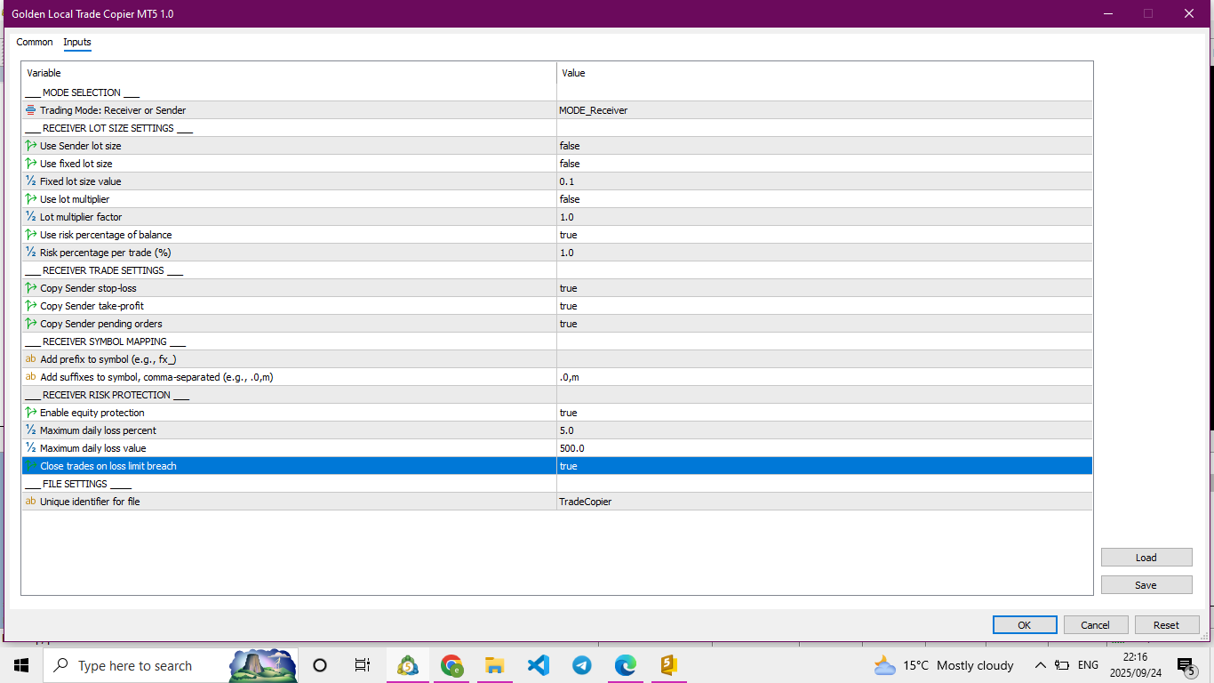
Task: Click the Reset button
Action: [x=1167, y=625]
